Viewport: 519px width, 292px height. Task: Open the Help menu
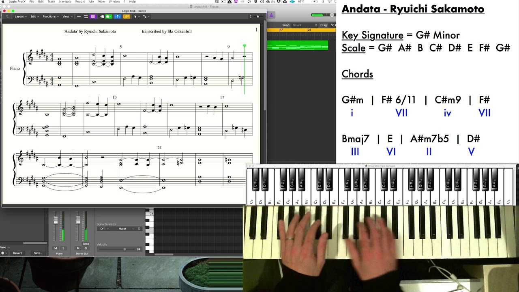tap(132, 2)
